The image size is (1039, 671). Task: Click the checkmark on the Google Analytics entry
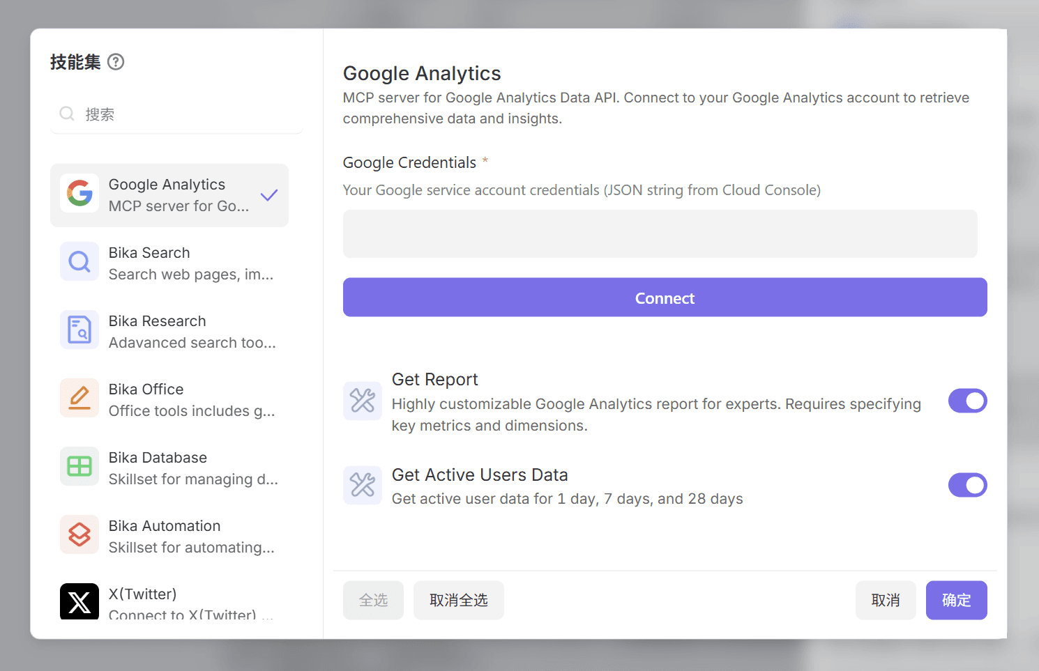click(268, 195)
